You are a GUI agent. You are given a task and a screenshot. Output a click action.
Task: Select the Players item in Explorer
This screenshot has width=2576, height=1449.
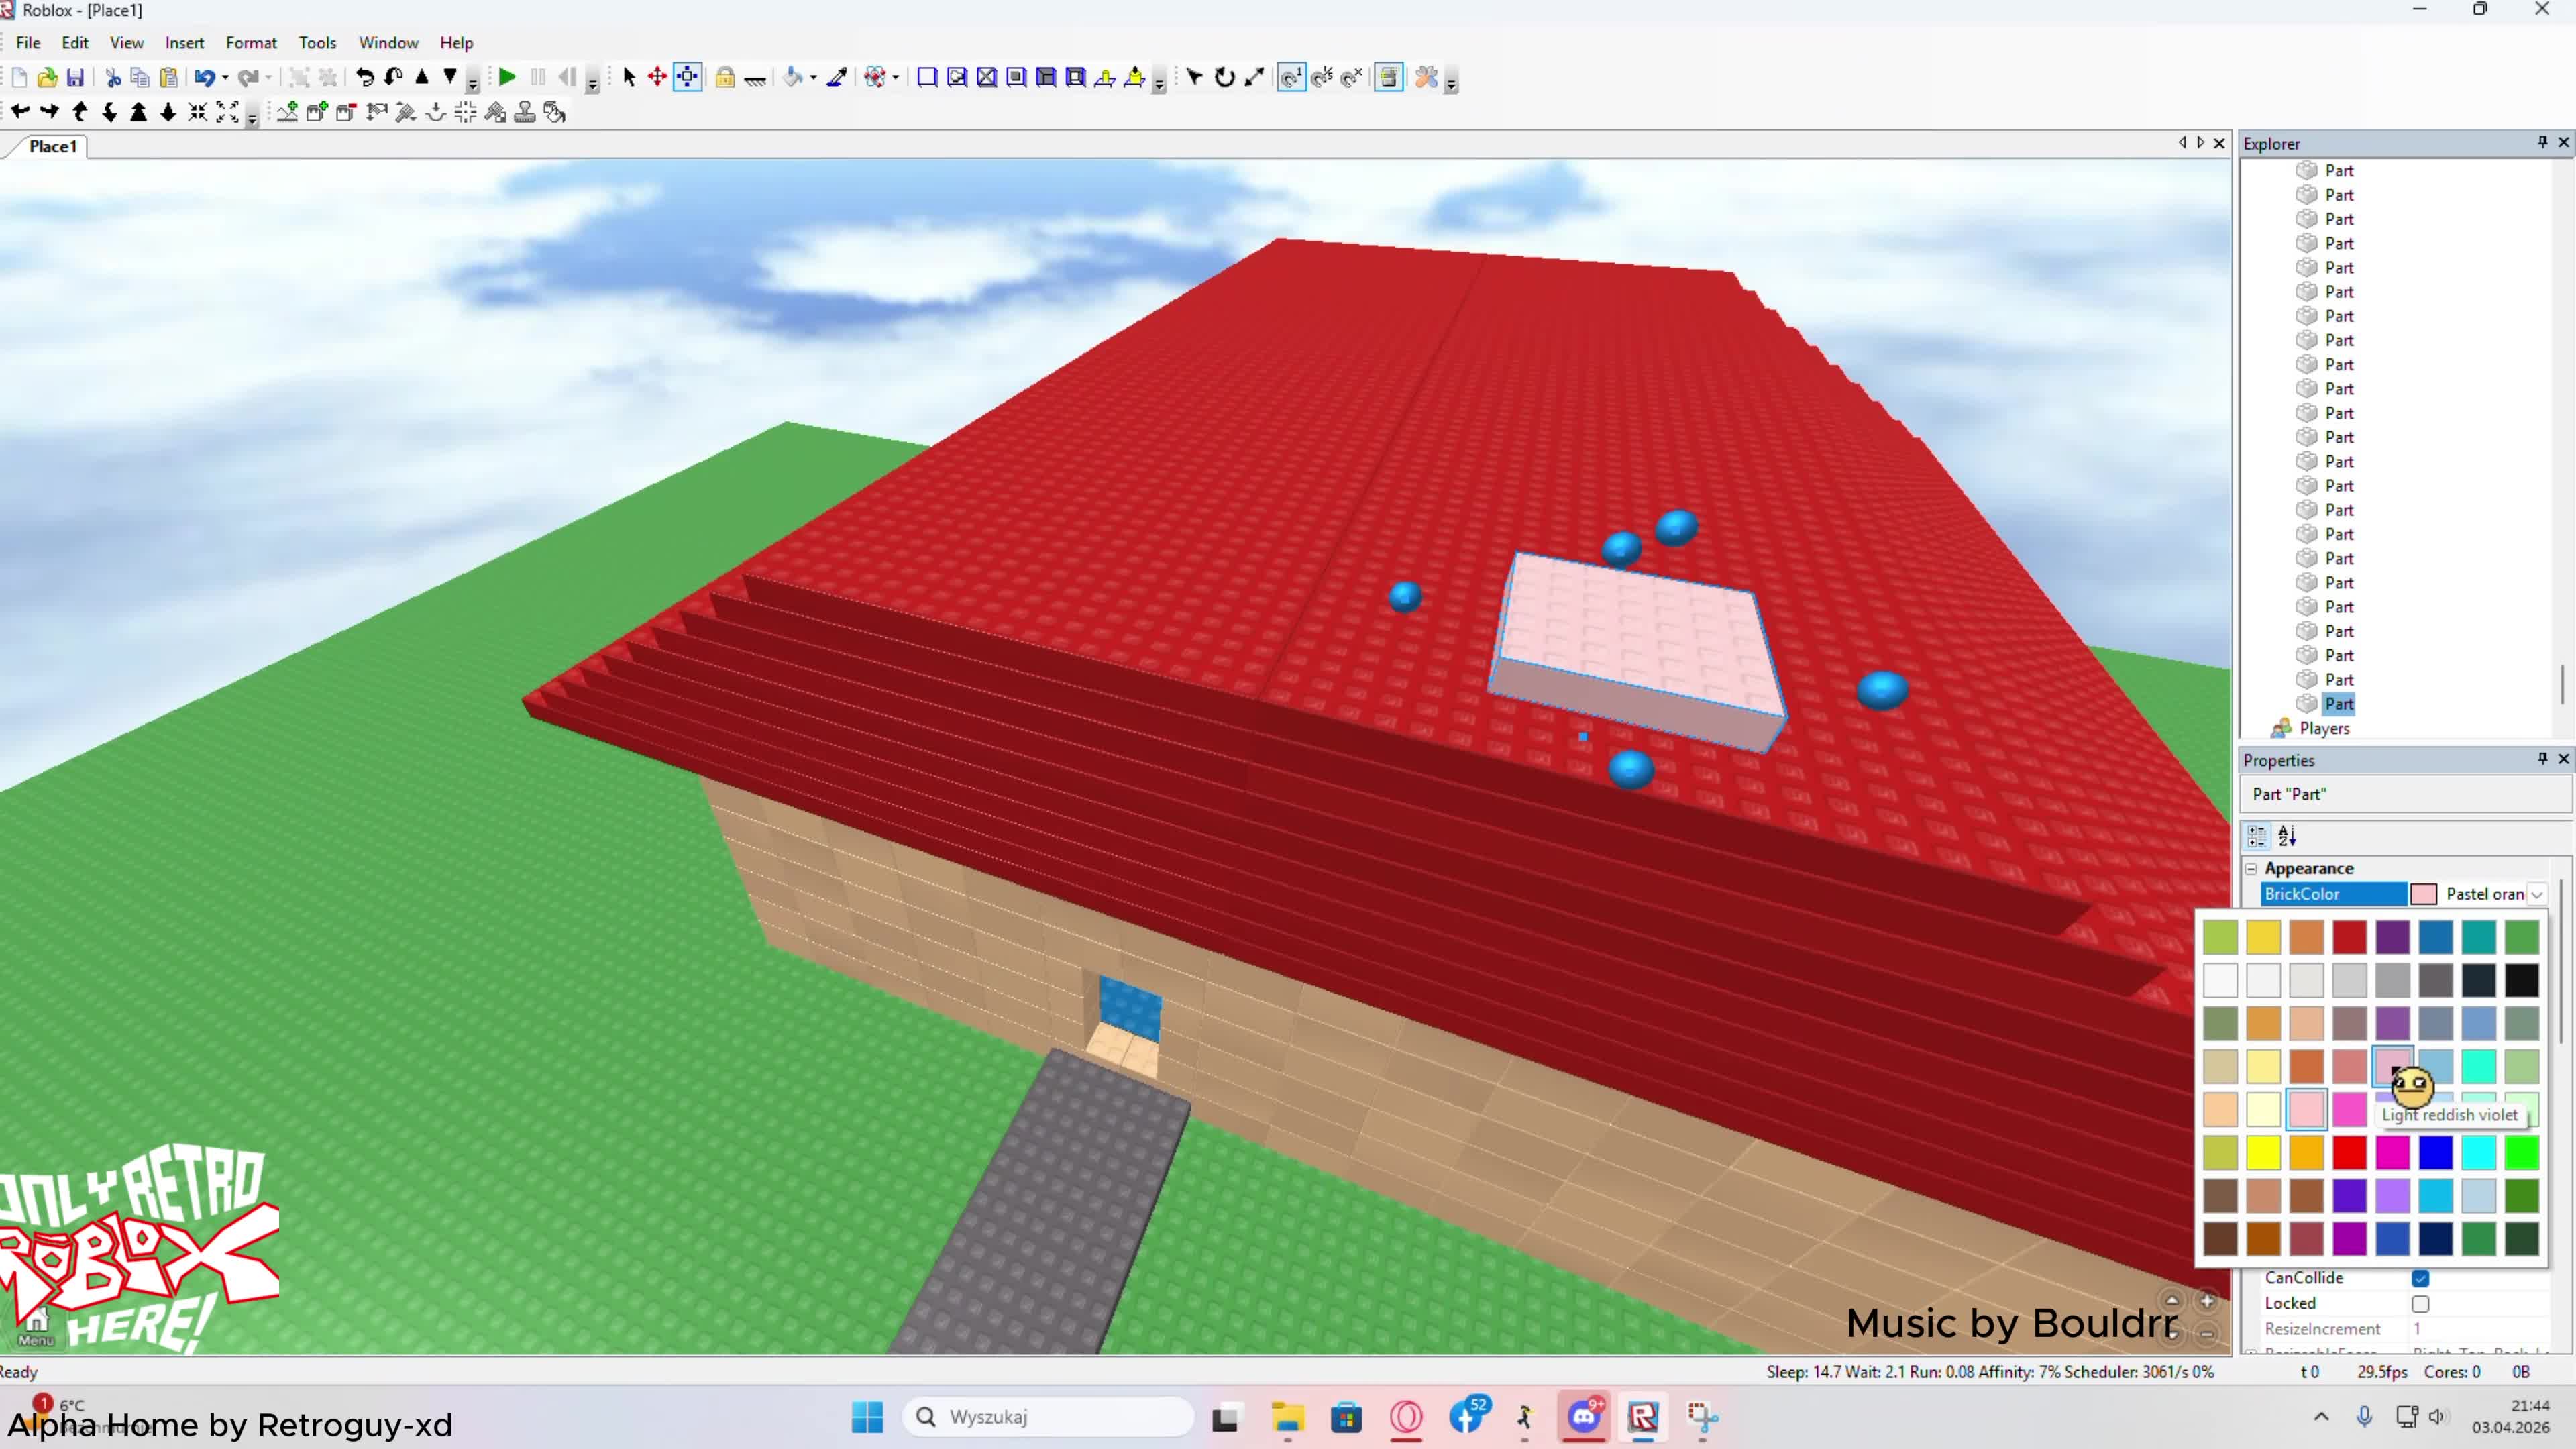(x=2324, y=728)
